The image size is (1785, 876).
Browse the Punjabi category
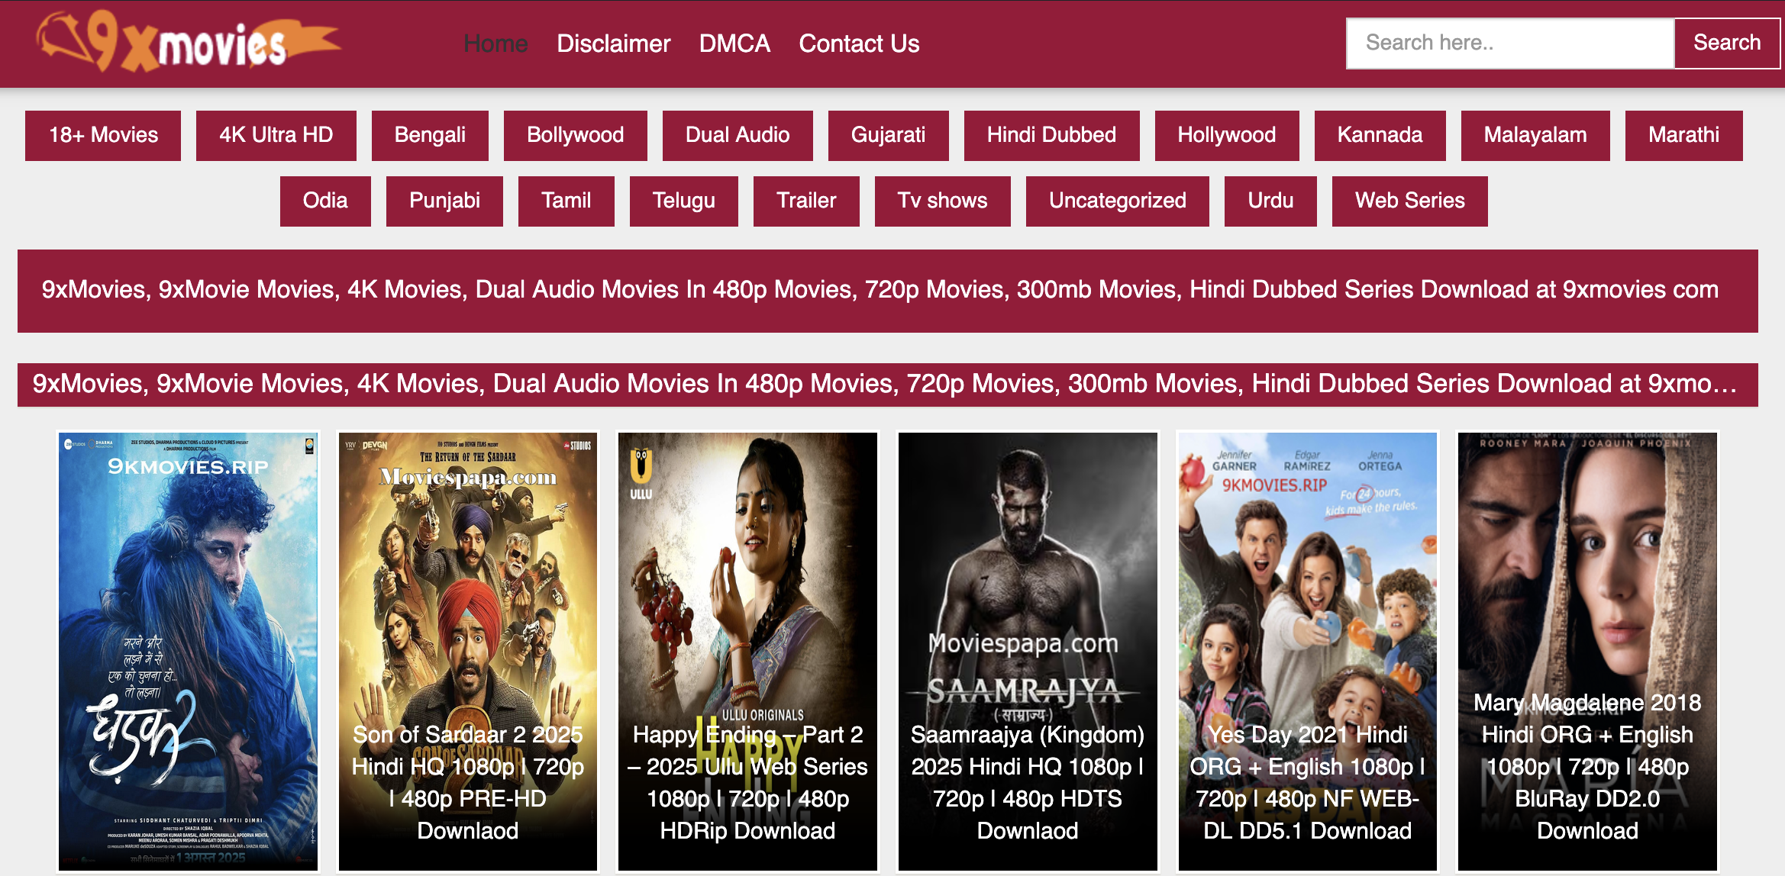pos(444,201)
